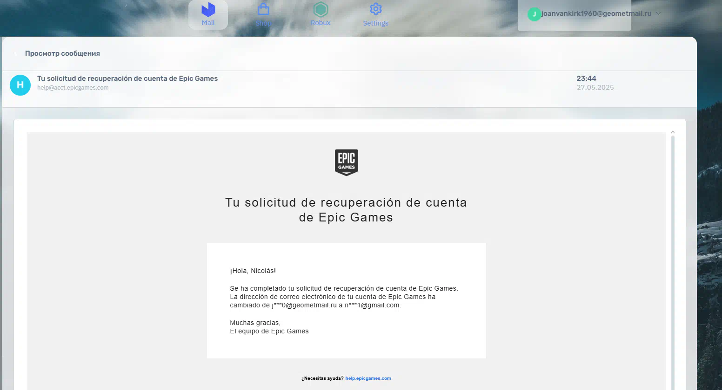This screenshot has height=390, width=722.
Task: Click the Shop bag icon
Action: (x=263, y=9)
